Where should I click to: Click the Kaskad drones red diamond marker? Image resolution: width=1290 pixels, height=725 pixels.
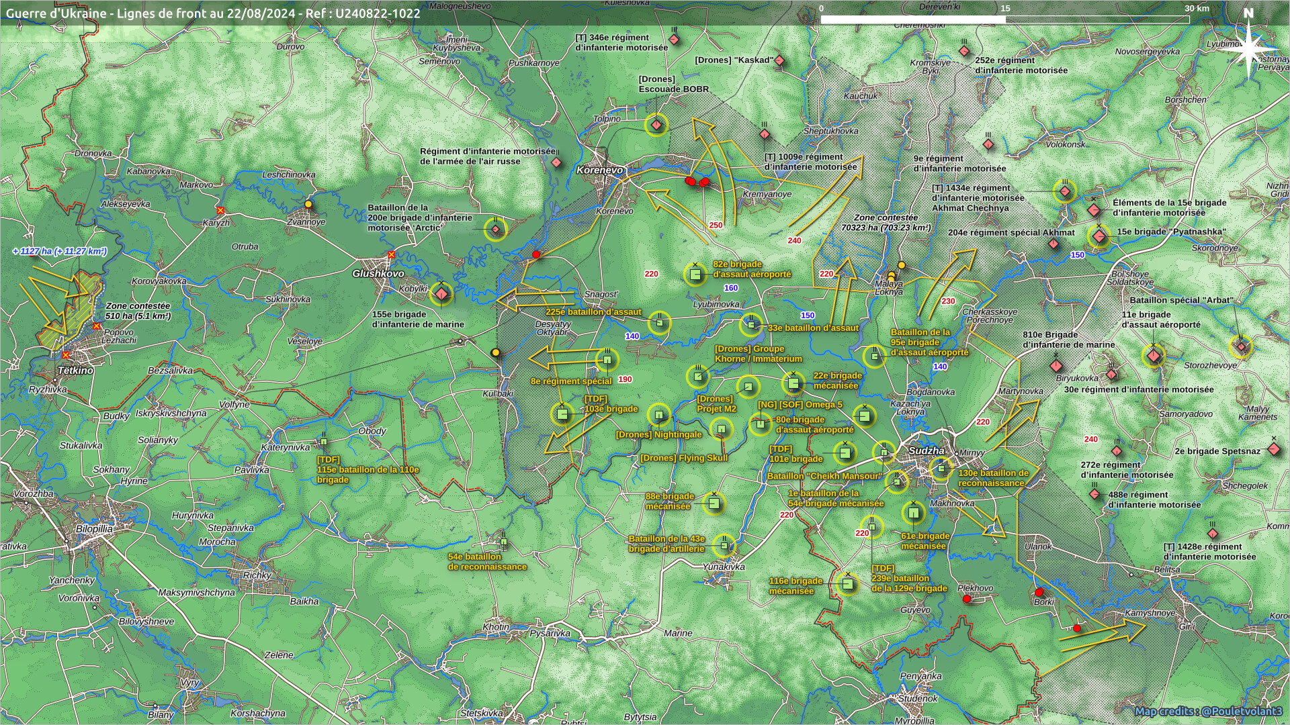point(780,61)
